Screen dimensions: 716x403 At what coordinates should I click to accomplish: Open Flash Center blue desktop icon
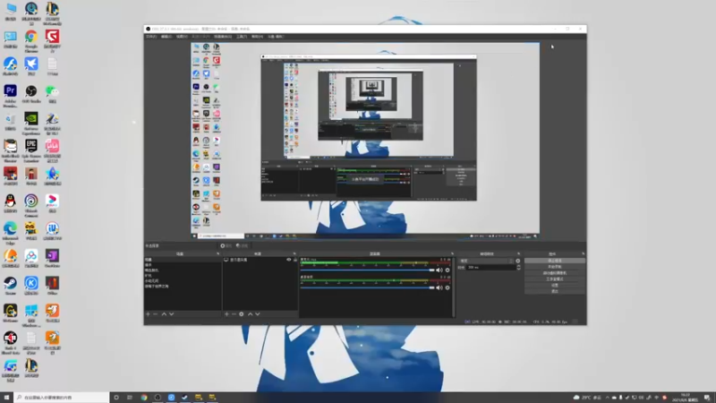coord(10,64)
